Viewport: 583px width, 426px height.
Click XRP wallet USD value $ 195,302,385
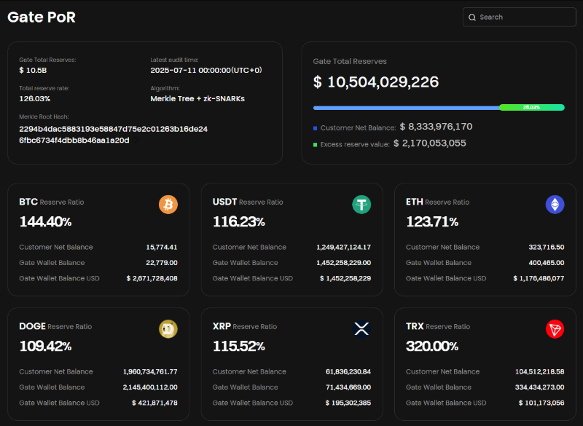tap(348, 403)
